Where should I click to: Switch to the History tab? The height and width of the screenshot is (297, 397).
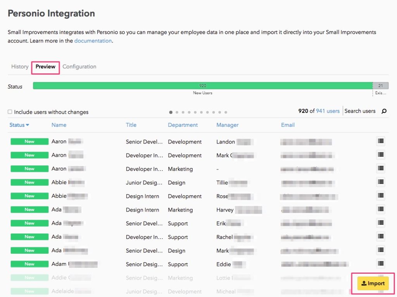(20, 67)
